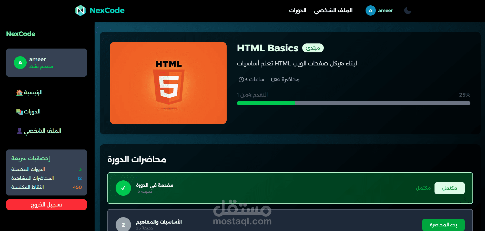Open the HTML5 course thumbnail image

(x=168, y=83)
